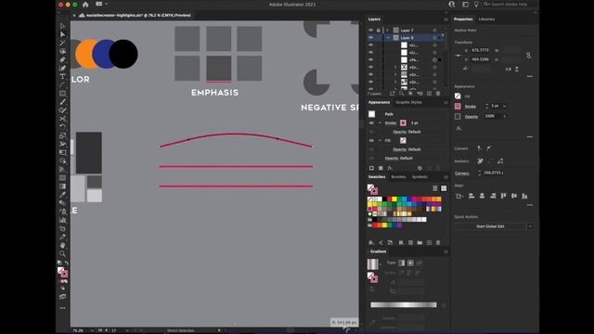Delete selection trash icon in Layers panel
The height and width of the screenshot is (334, 594).
click(438, 93)
